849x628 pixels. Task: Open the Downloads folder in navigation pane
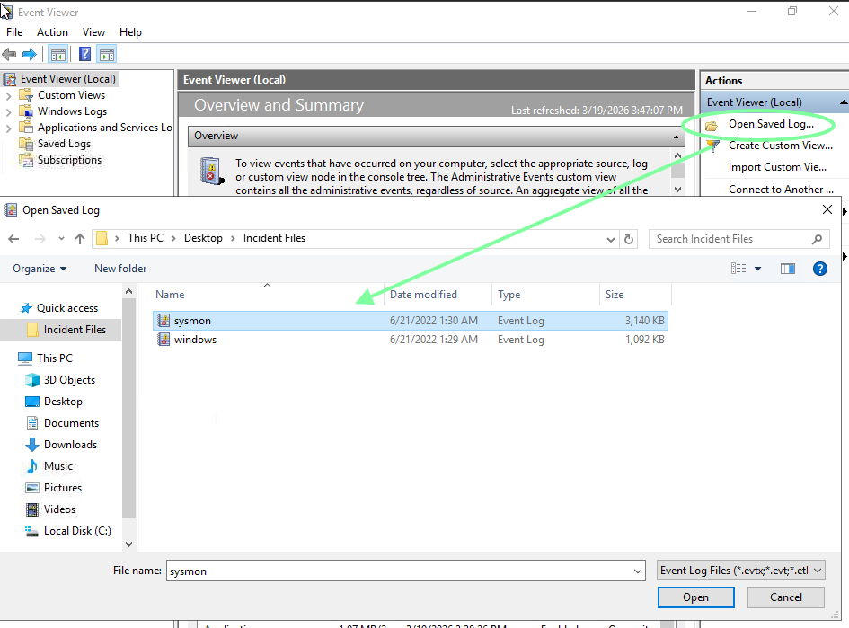[70, 445]
